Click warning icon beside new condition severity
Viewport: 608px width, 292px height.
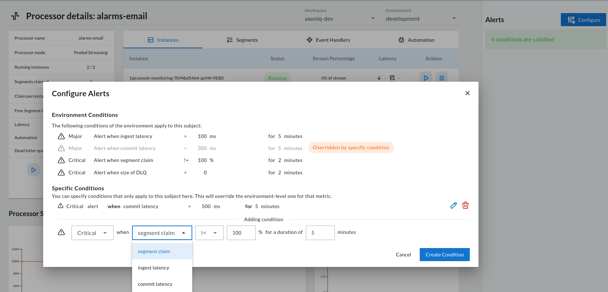click(61, 232)
